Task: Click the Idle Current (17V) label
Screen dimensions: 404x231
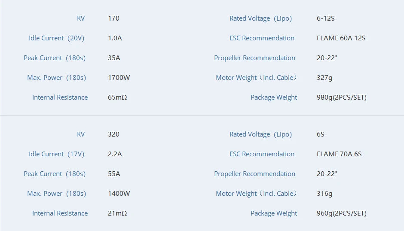Action: click(x=56, y=154)
